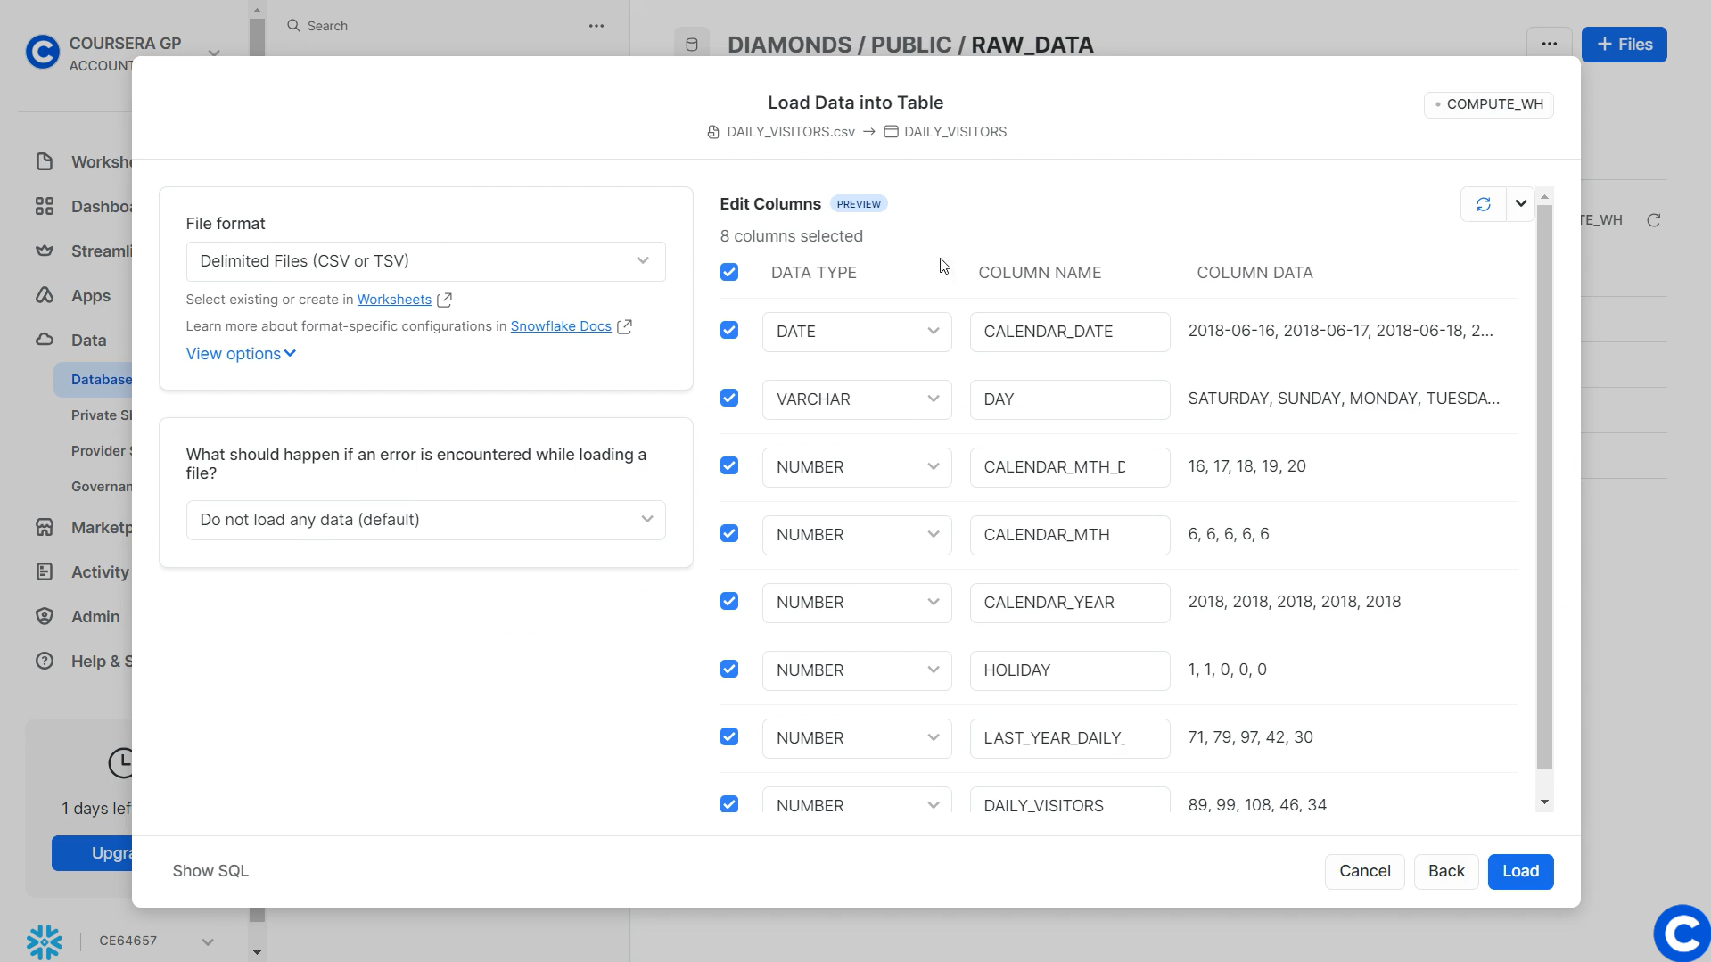This screenshot has width=1711, height=962.
Task: Click the Activity icon in sidebar
Action: (45, 571)
